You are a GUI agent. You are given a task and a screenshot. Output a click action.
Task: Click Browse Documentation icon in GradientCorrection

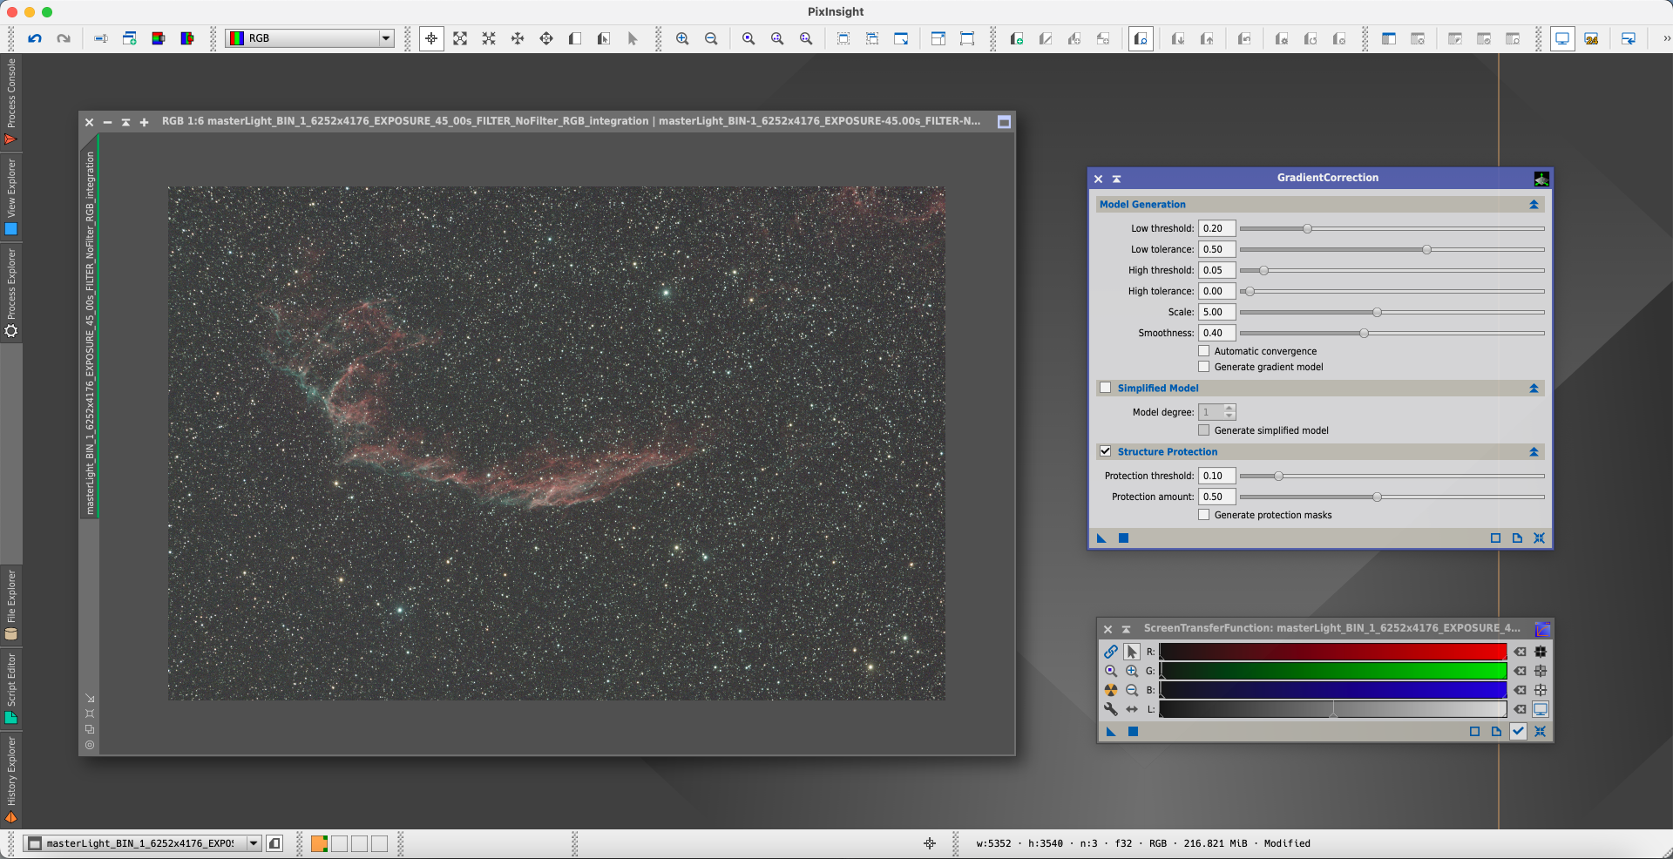(1517, 538)
